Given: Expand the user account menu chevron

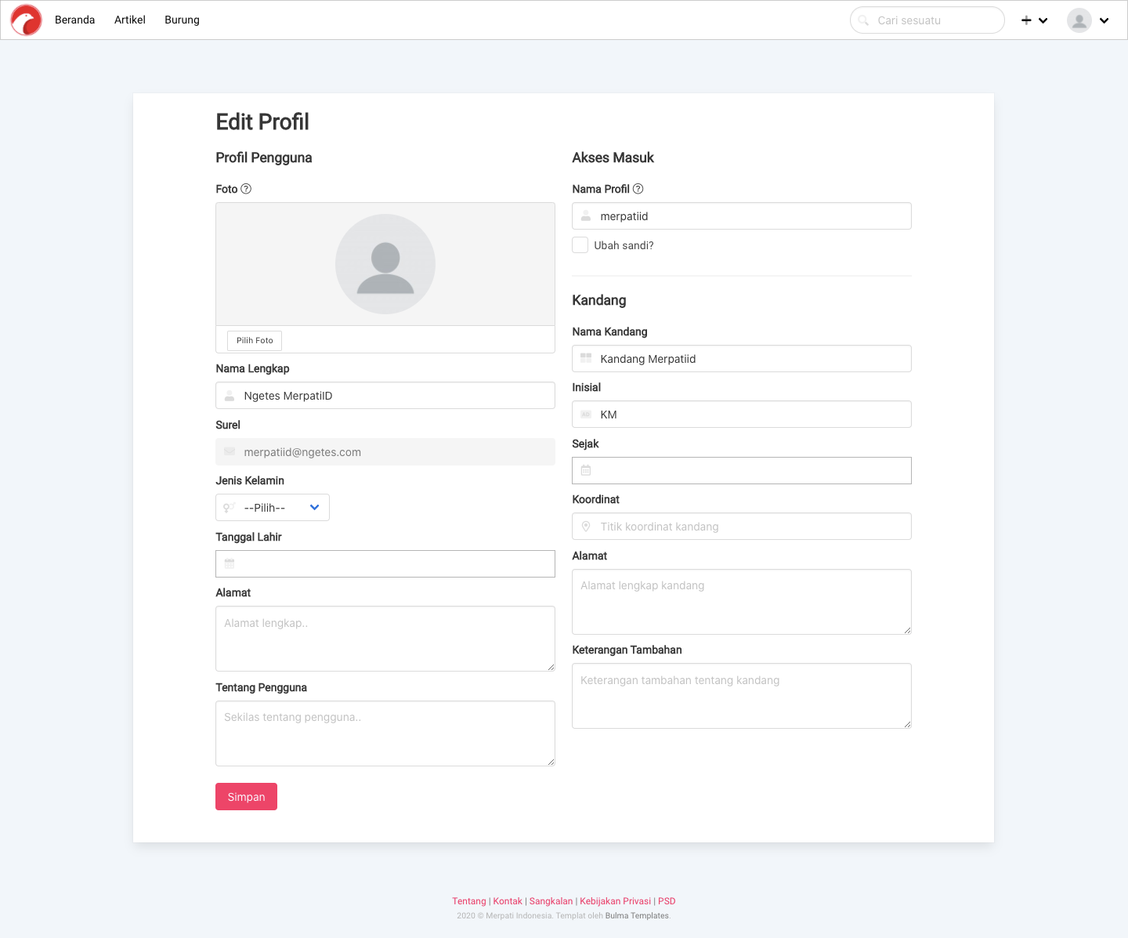Looking at the screenshot, I should coord(1104,20).
